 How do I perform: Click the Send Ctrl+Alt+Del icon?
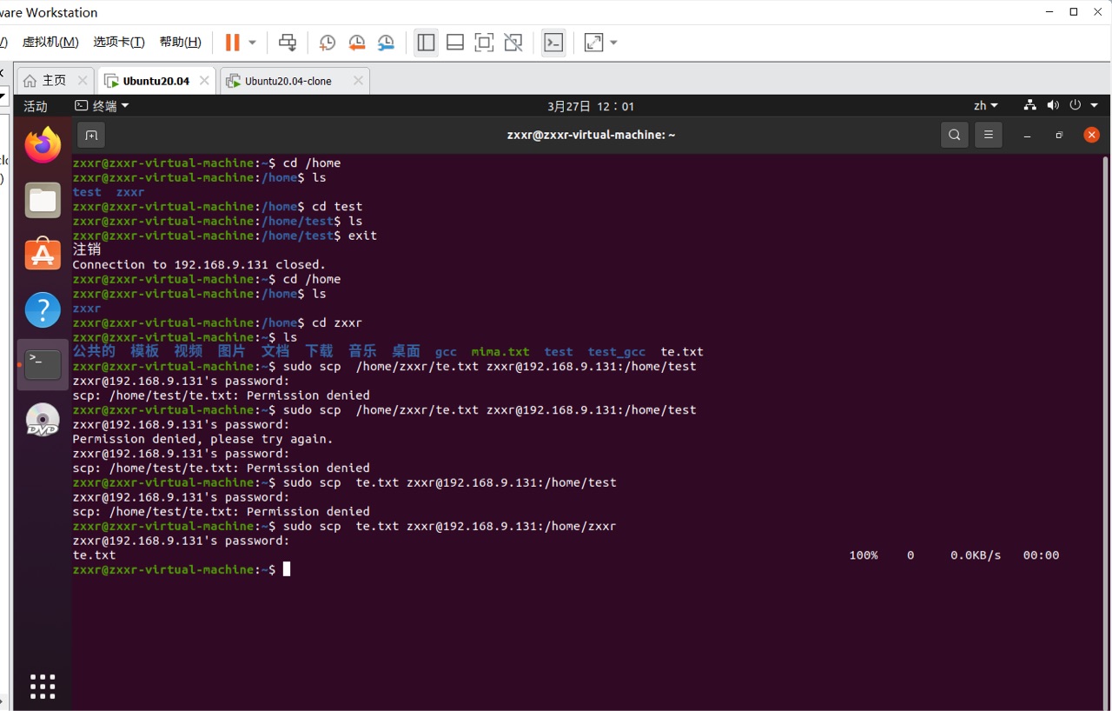tap(287, 42)
